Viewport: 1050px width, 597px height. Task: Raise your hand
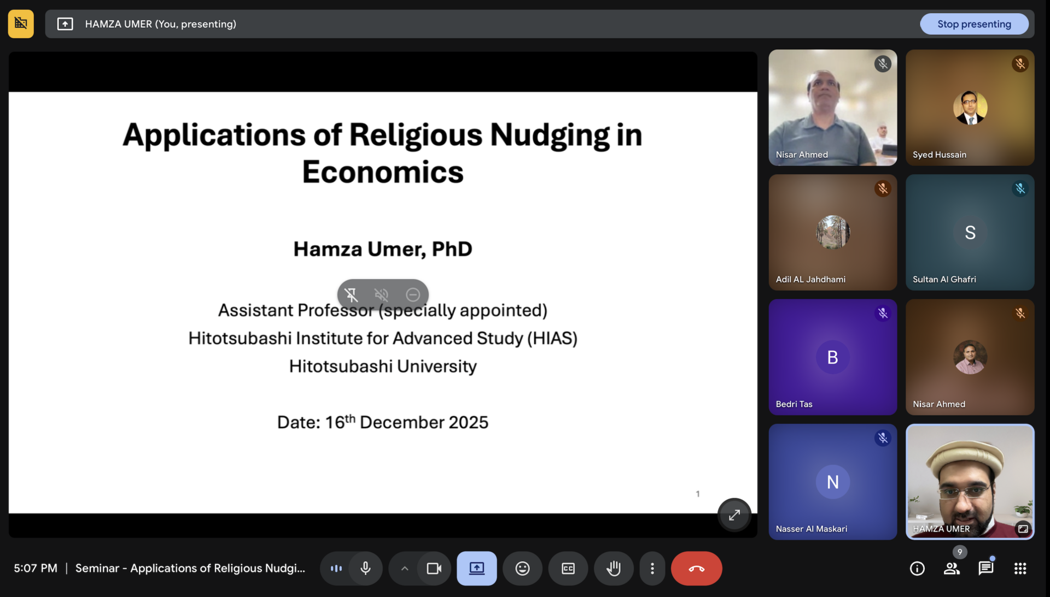[x=614, y=568]
